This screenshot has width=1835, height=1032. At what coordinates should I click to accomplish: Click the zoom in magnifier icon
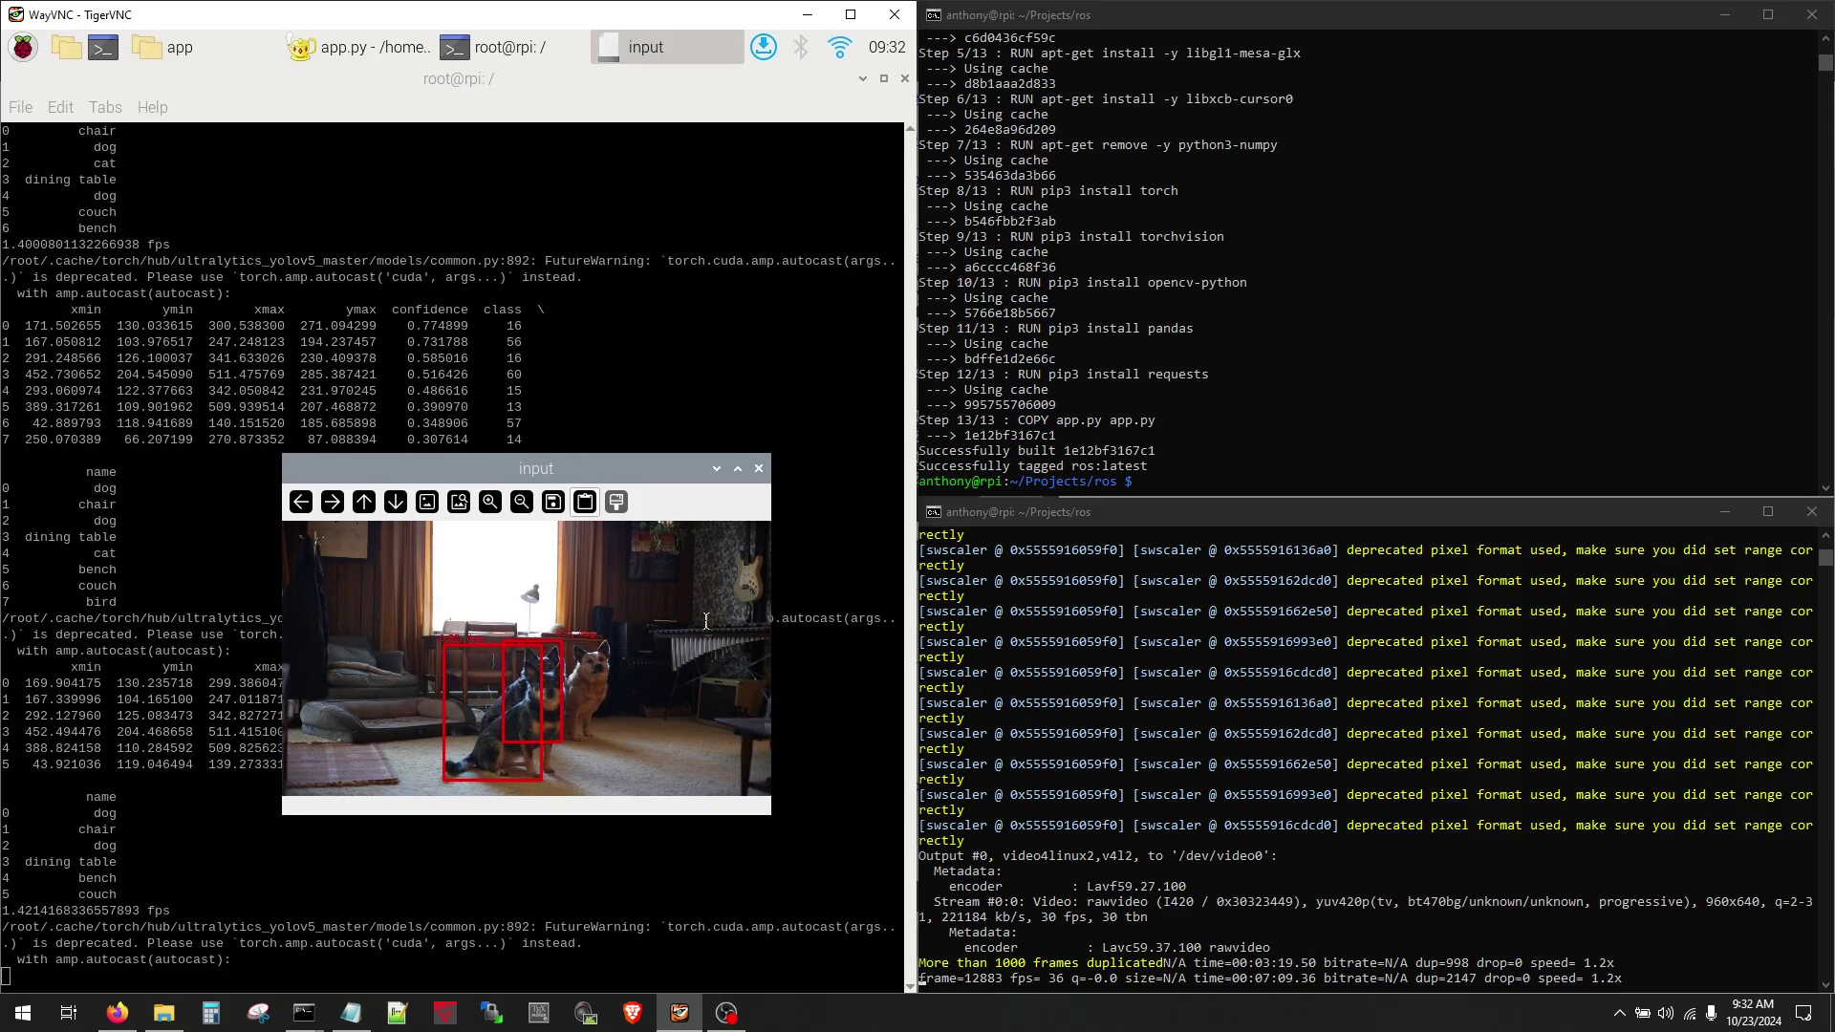[x=490, y=502]
